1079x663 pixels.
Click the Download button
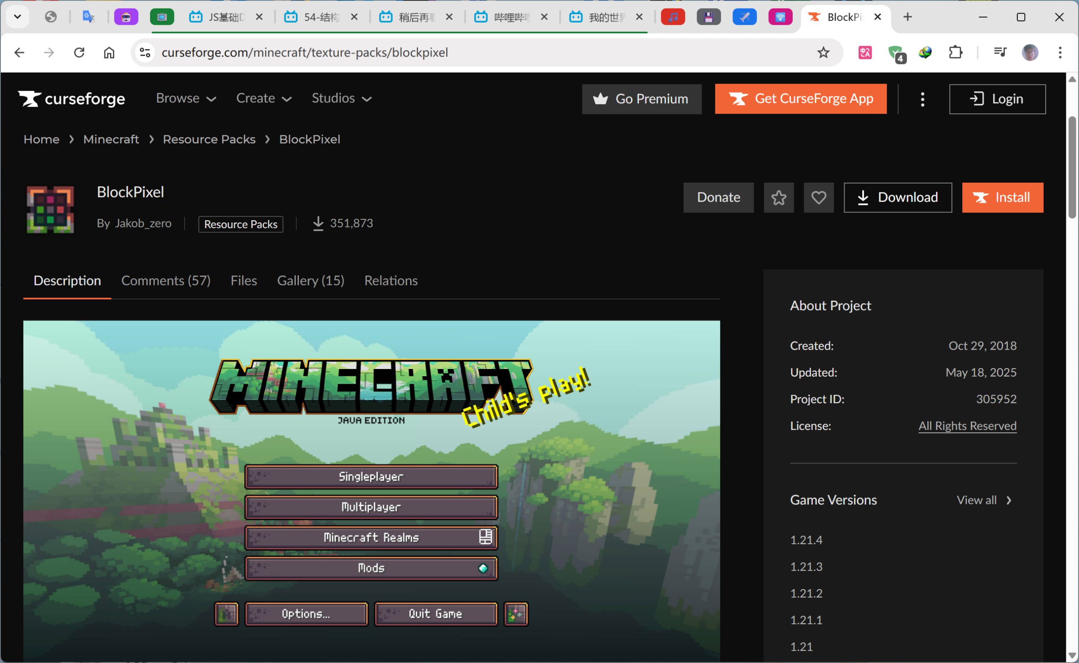coord(898,197)
